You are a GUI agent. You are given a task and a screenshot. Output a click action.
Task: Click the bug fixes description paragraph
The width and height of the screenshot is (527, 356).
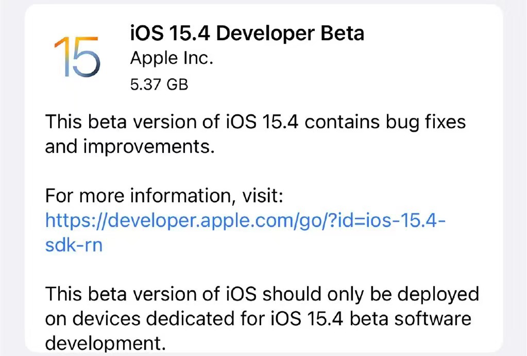pos(256,134)
